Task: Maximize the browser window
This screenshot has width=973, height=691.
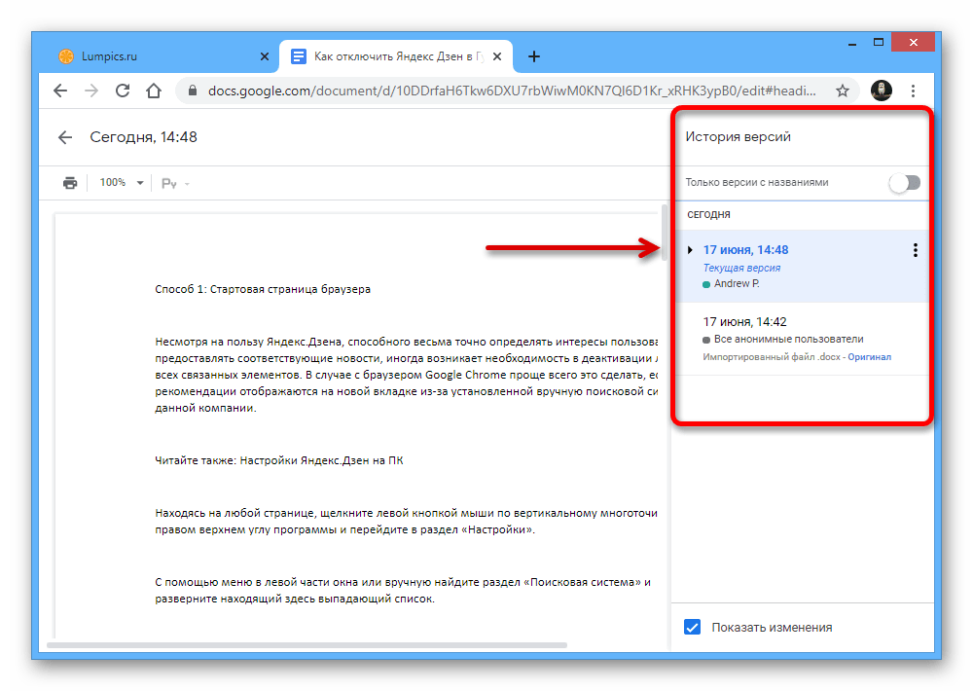Action: pyautogui.click(x=878, y=43)
